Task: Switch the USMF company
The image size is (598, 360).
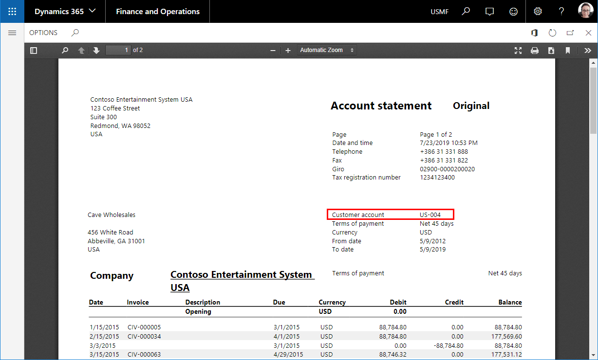Action: point(440,12)
